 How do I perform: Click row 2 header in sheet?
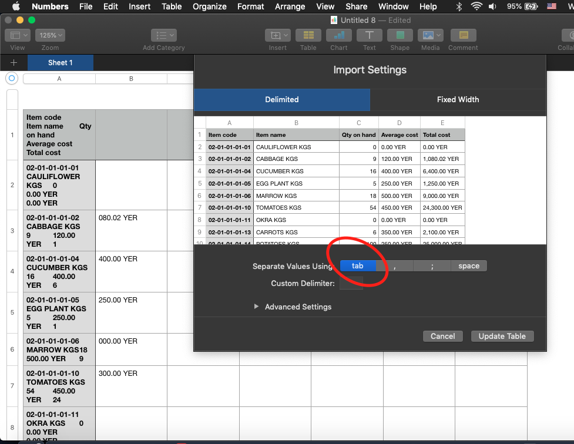pyautogui.click(x=12, y=185)
